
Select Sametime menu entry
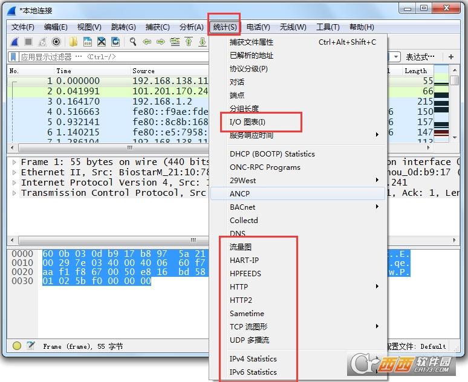(x=297, y=314)
